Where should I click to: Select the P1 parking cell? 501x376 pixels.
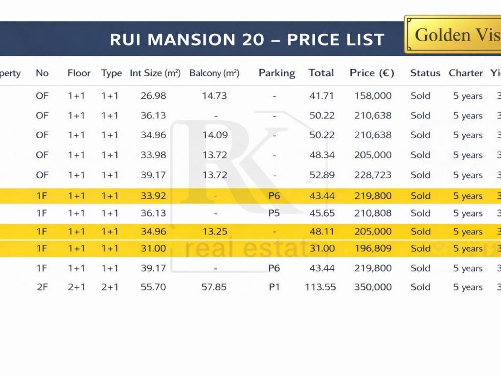pyautogui.click(x=274, y=287)
